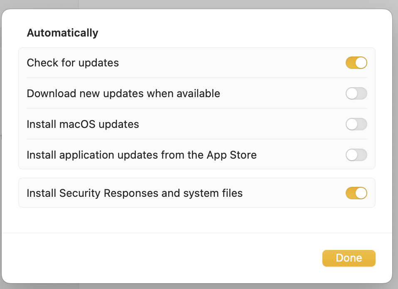Click empty footer area left of Done
Image resolution: width=398 pixels, height=289 pixels.
point(166,258)
